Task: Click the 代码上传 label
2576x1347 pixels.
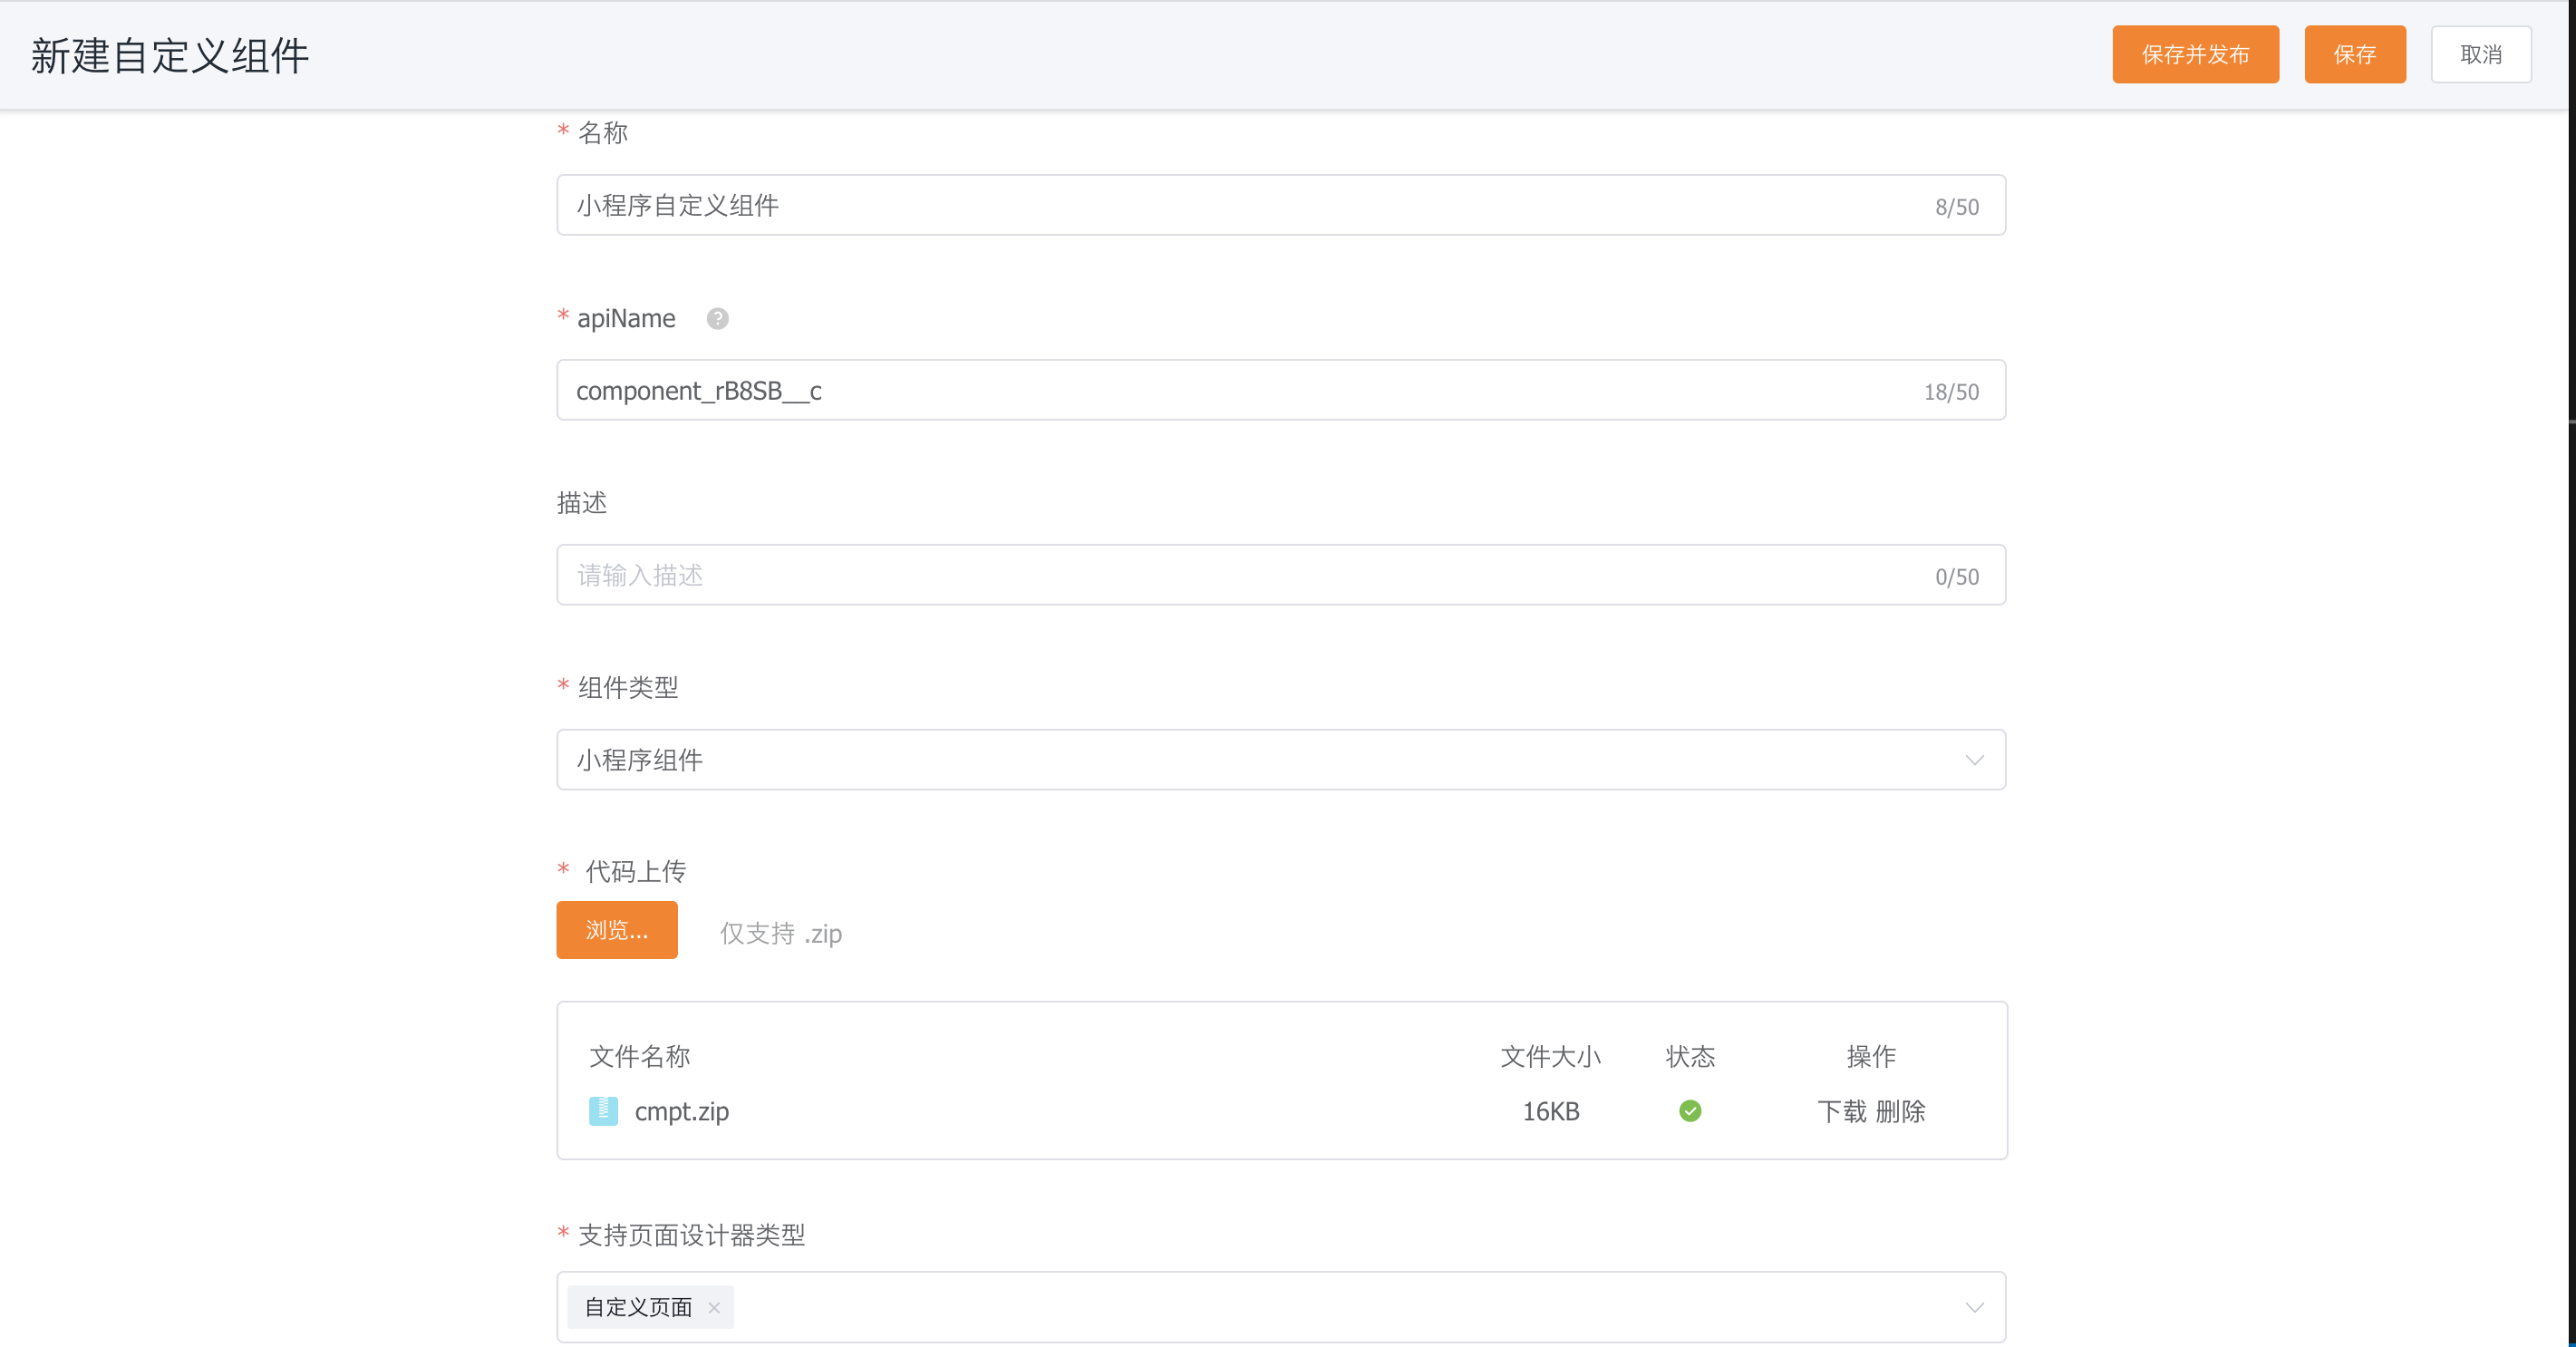Action: 636,871
